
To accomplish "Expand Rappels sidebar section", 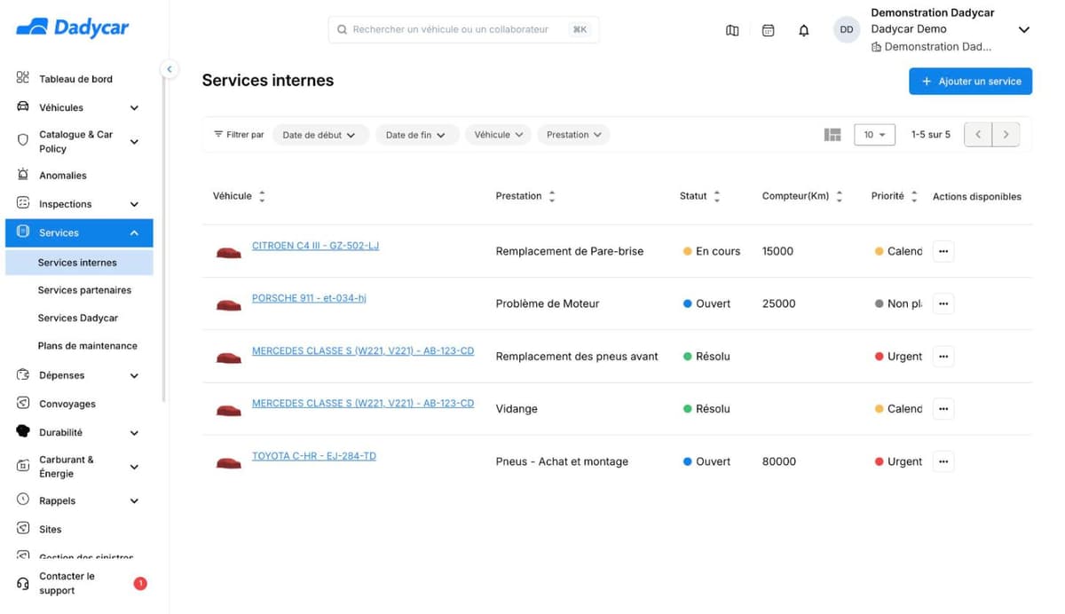I will [x=134, y=500].
